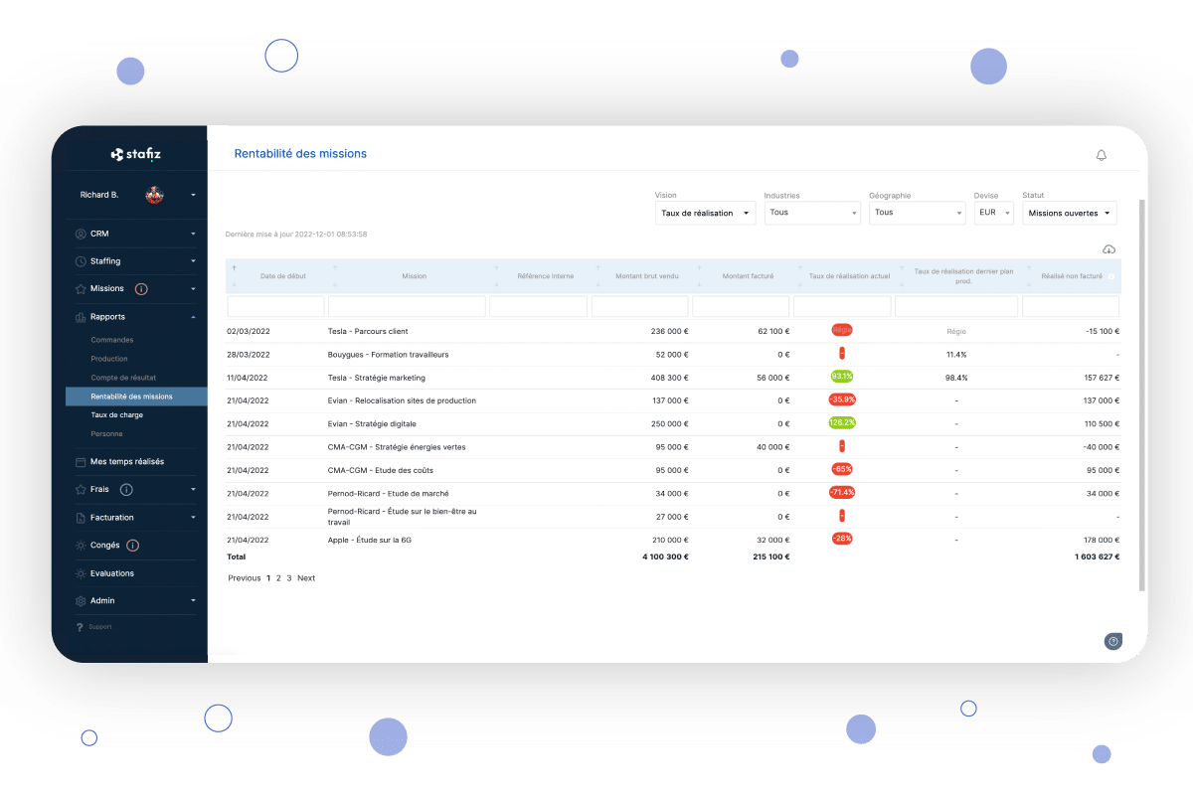This screenshot has height=795, width=1193.
Task: Download the table via the cloud icon
Action: [x=1109, y=249]
